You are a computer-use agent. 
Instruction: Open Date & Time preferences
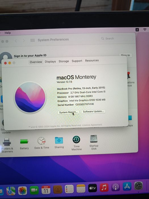tap(42, 143)
